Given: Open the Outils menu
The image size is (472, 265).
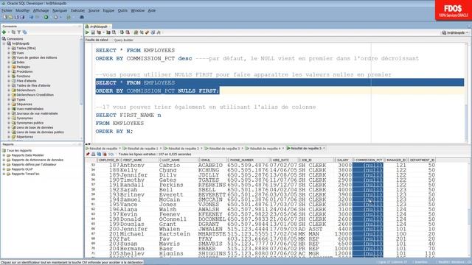Looking at the screenshot, I should click(122, 10).
